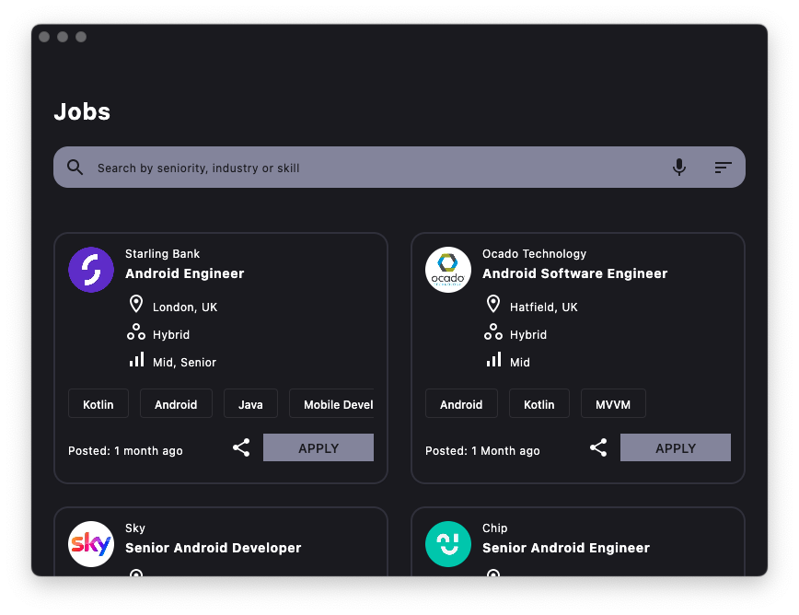
Task: Focus the job search input field
Action: (399, 168)
